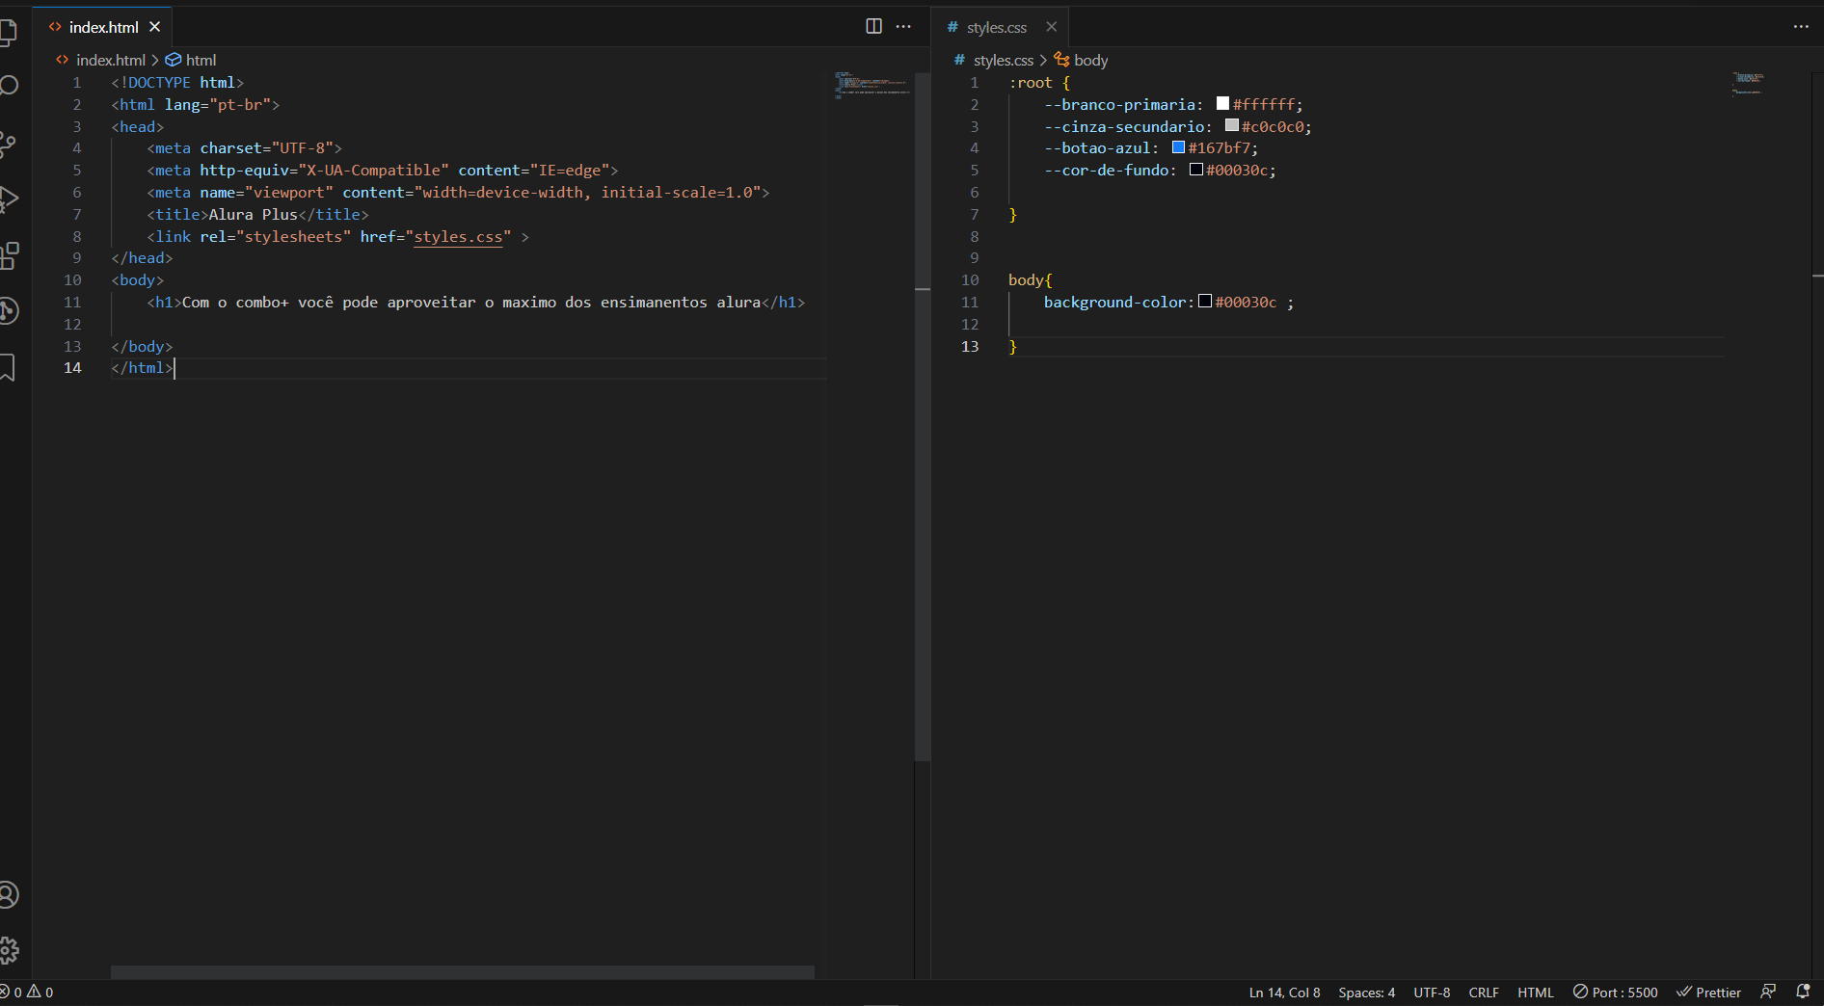
Task: Change end of line sequence CRLF
Action: coord(1484,993)
